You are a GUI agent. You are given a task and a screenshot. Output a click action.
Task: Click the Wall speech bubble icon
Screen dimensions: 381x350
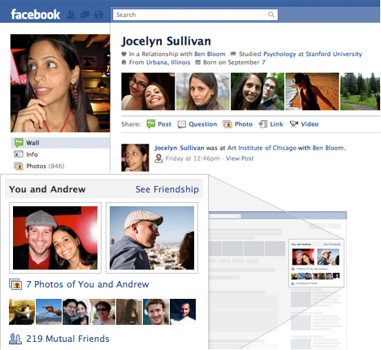coord(19,142)
